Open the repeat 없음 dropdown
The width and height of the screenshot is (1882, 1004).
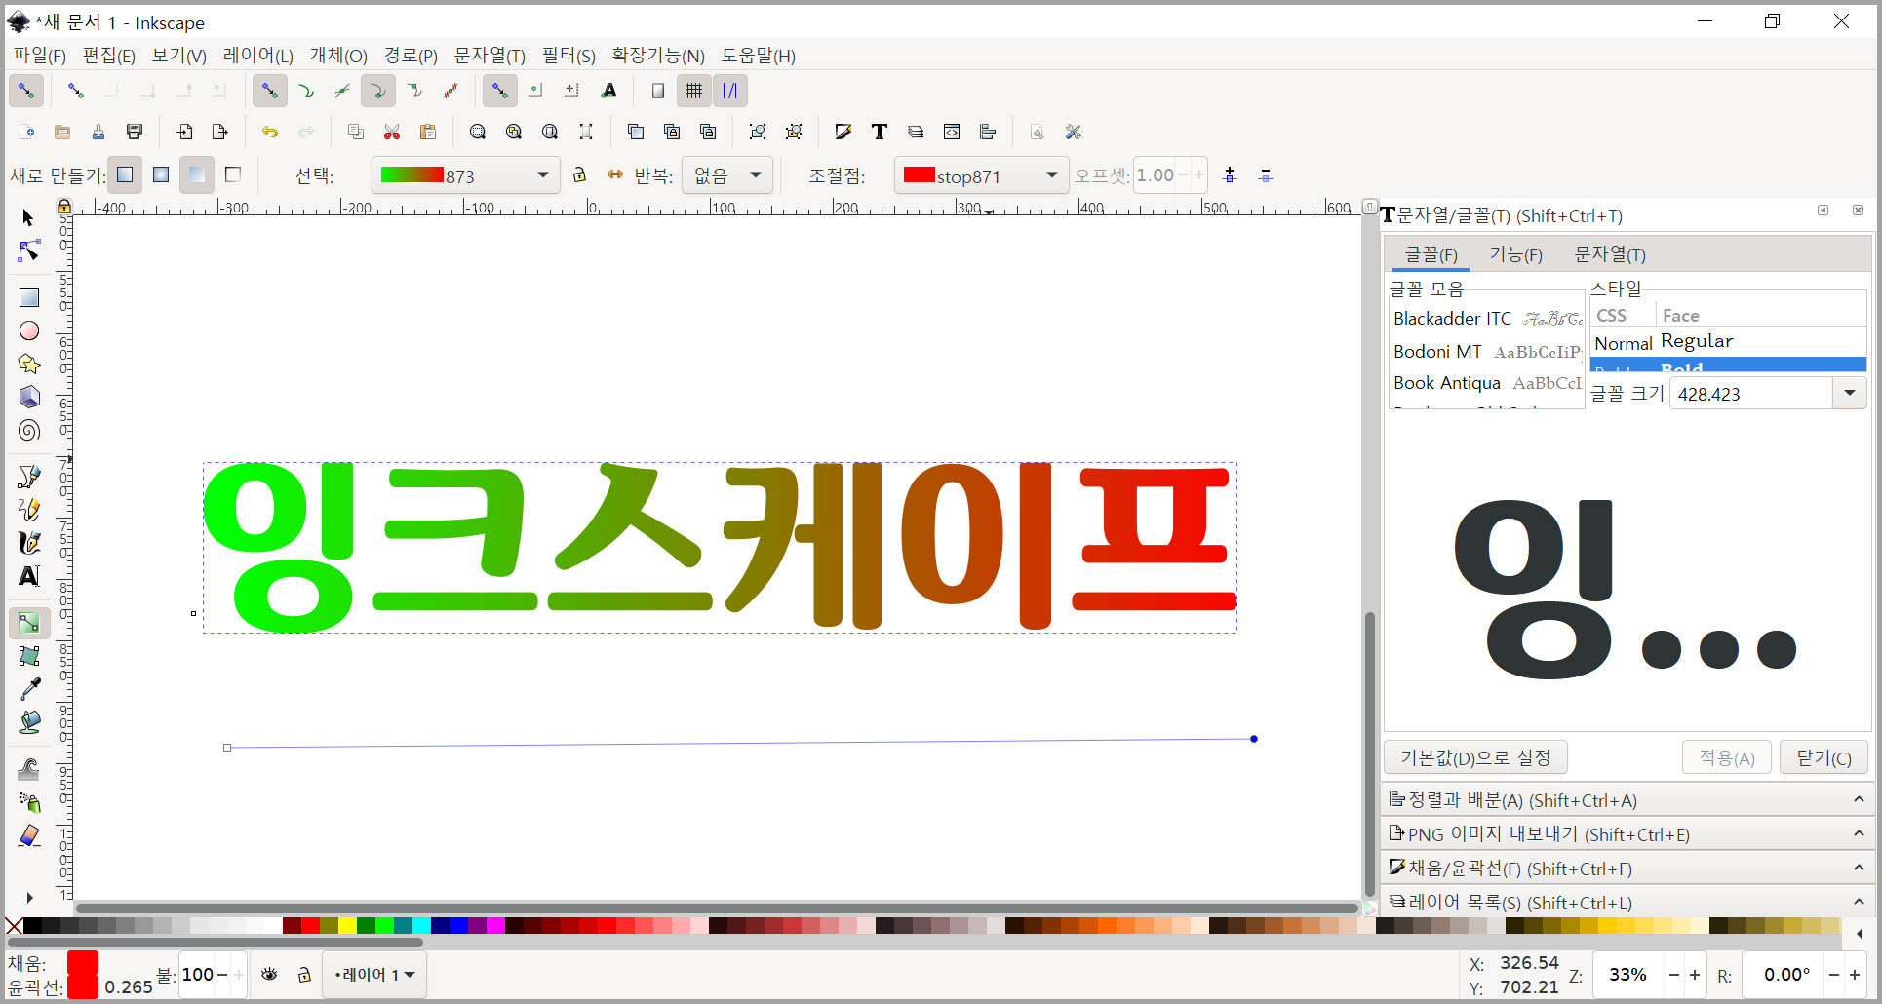coord(727,175)
